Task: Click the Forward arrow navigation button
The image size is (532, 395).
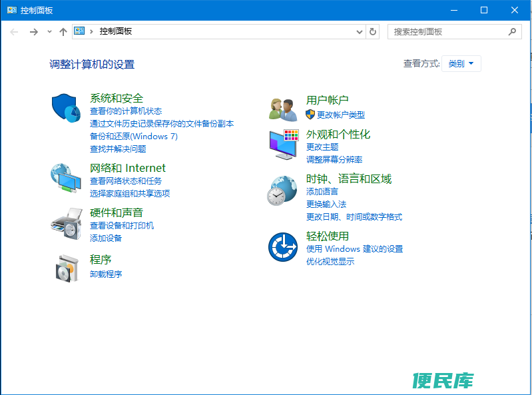Action: pyautogui.click(x=33, y=32)
